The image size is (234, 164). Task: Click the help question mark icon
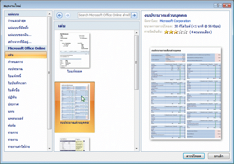(216, 4)
